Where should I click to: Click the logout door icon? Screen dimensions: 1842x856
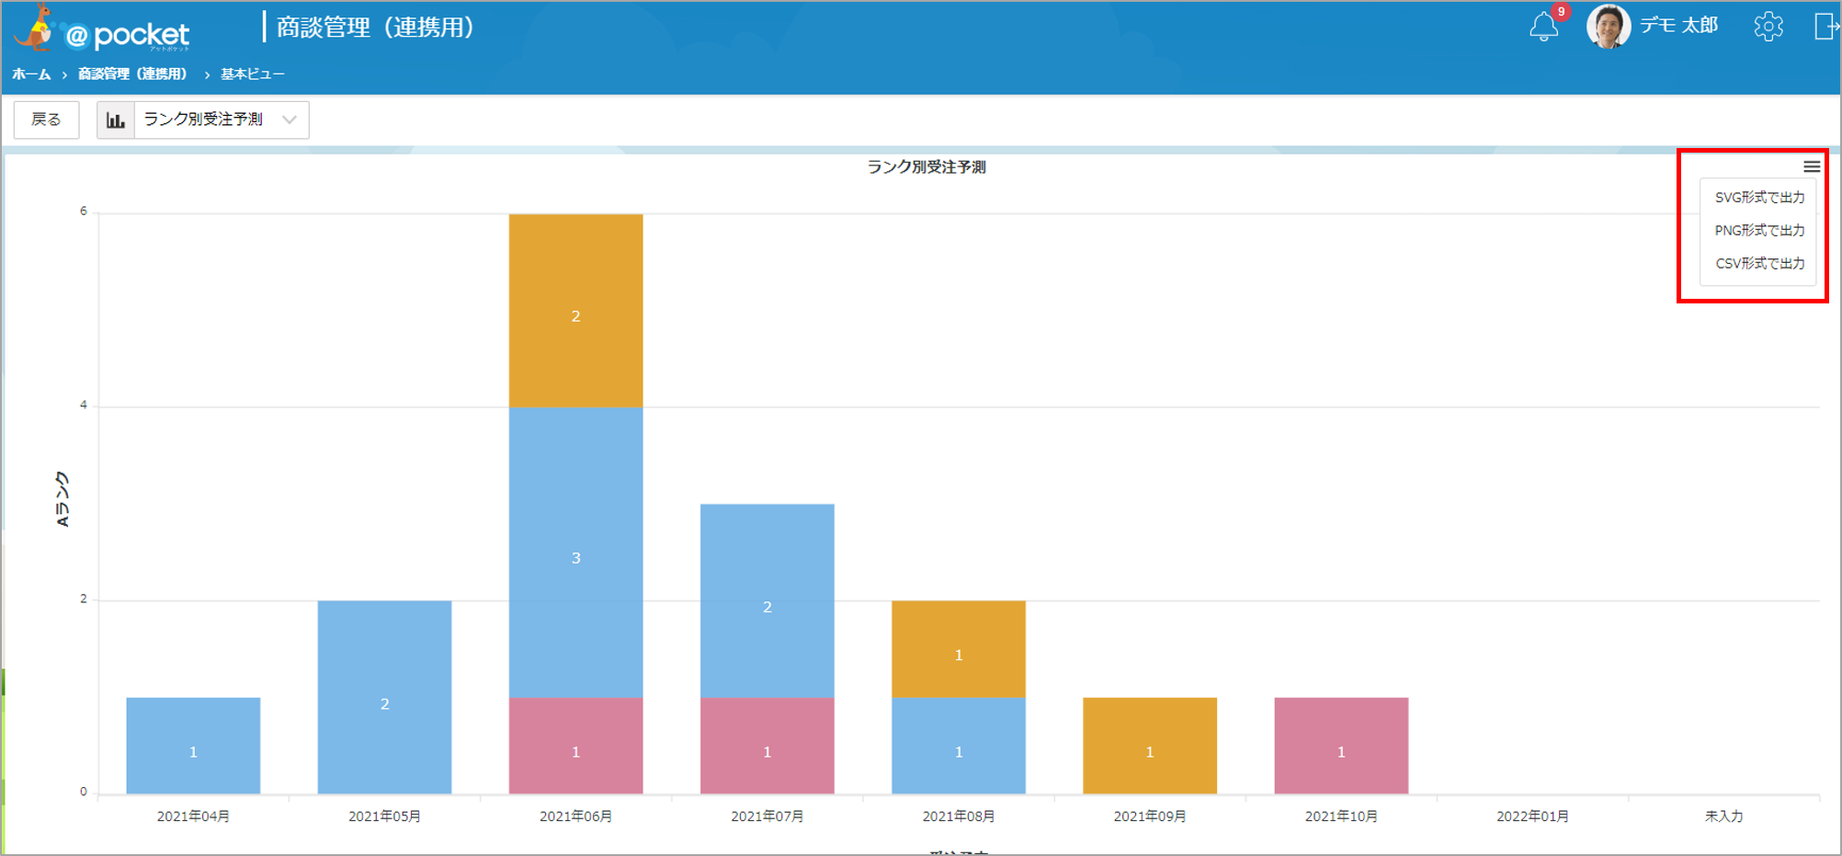coord(1826,27)
